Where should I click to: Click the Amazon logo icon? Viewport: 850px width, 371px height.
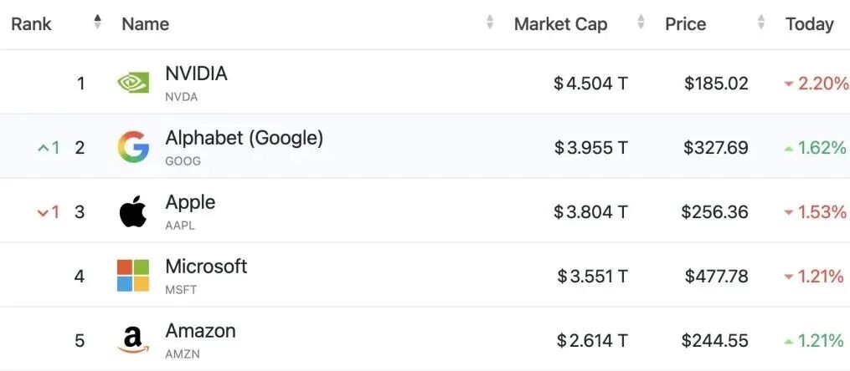(x=133, y=340)
